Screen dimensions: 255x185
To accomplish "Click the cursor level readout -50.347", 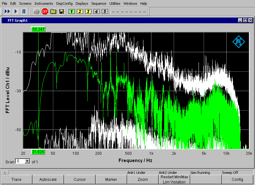I will (x=38, y=29).
